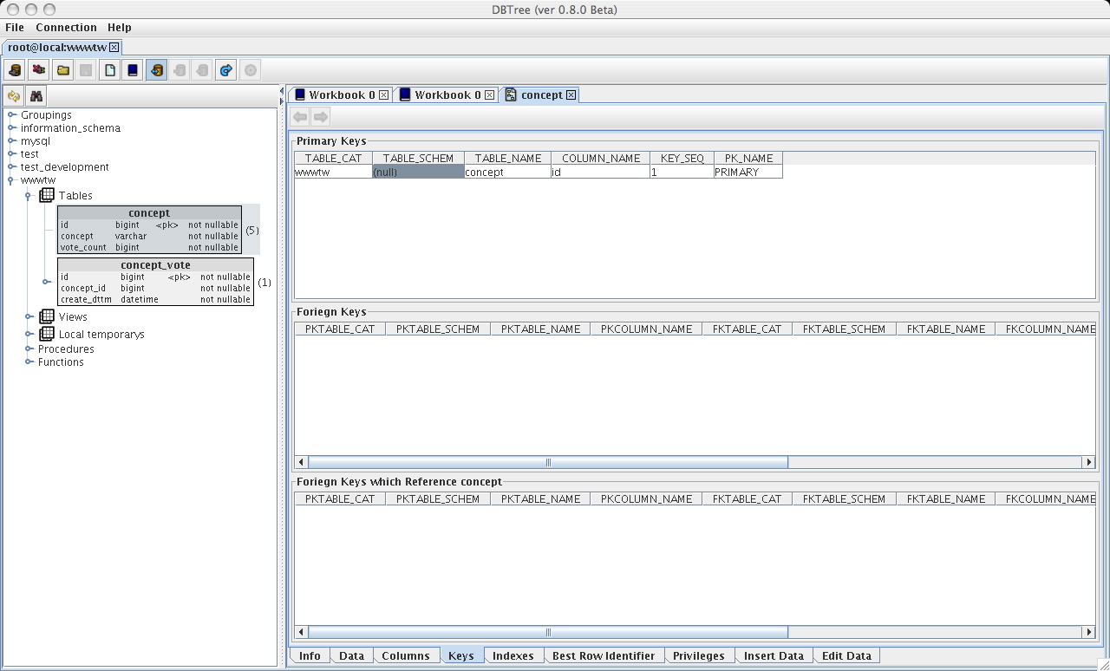
Task: Switch to the Edit Data tab
Action: point(846,656)
